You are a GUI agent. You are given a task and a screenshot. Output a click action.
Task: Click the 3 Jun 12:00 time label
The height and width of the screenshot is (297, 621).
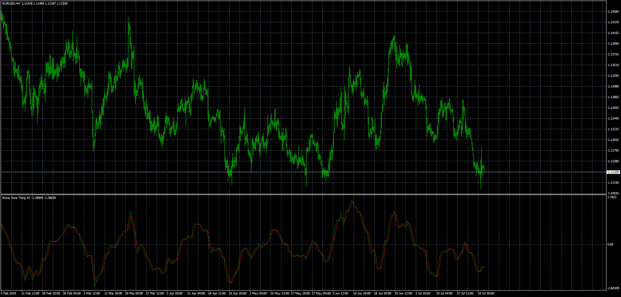(x=341, y=293)
